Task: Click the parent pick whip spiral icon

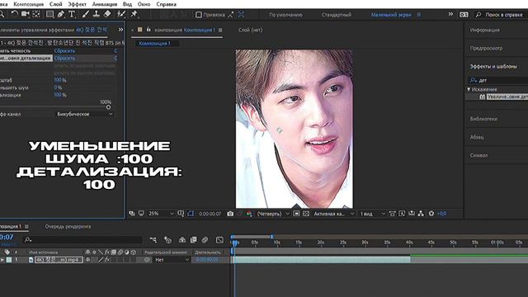Action: tap(147, 260)
